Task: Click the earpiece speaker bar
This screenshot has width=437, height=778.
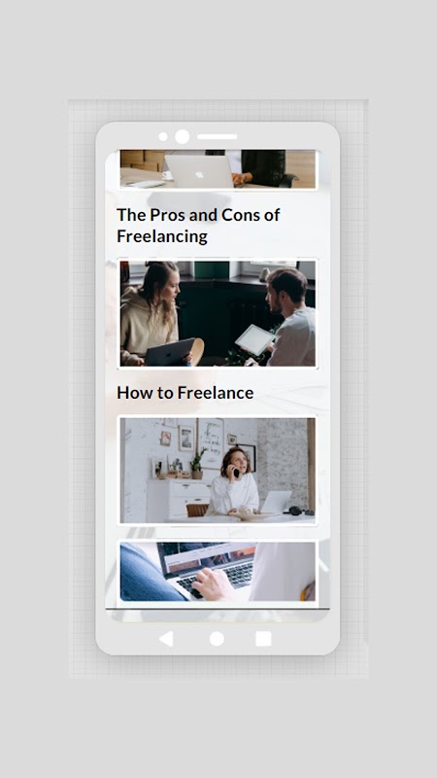Action: point(217,136)
